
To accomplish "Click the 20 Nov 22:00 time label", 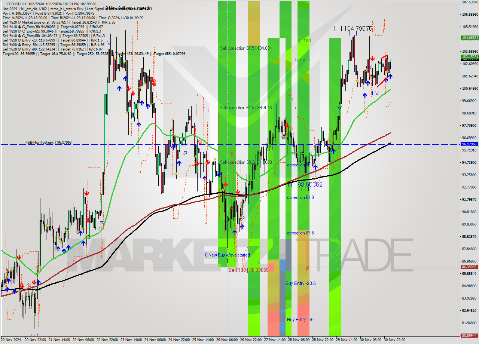I will (x=35, y=340).
